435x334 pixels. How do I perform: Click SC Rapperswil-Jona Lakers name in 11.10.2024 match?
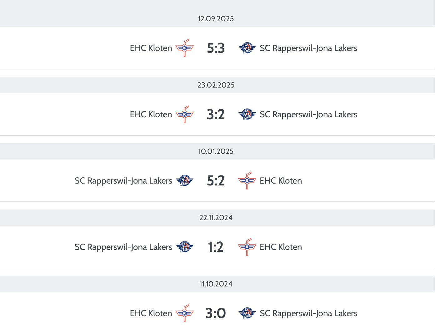308,313
